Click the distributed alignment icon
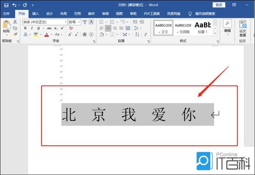The height and width of the screenshot is (175, 255). (x=128, y=28)
